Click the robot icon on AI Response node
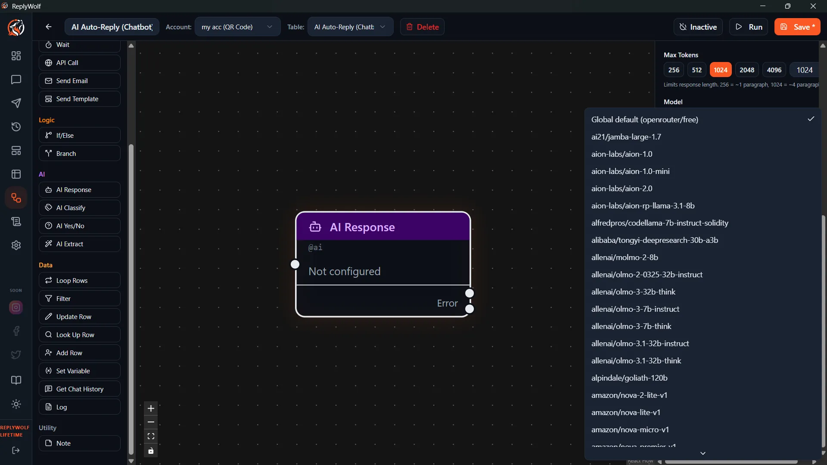This screenshot has width=827, height=465. [x=315, y=227]
